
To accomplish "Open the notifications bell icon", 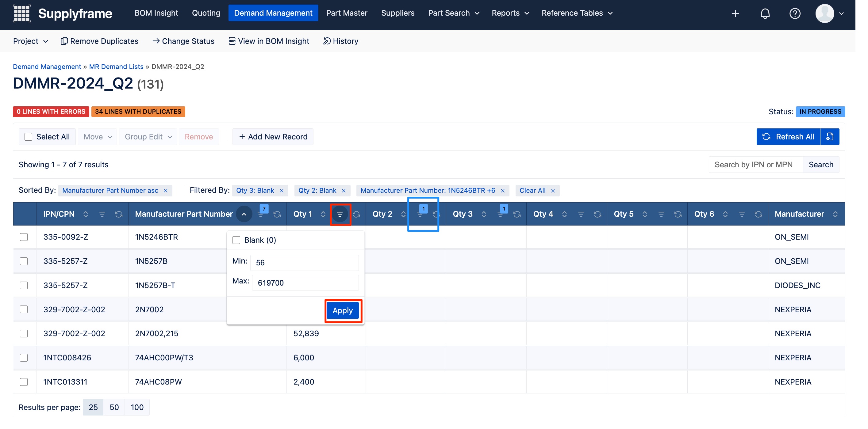I will (x=765, y=13).
